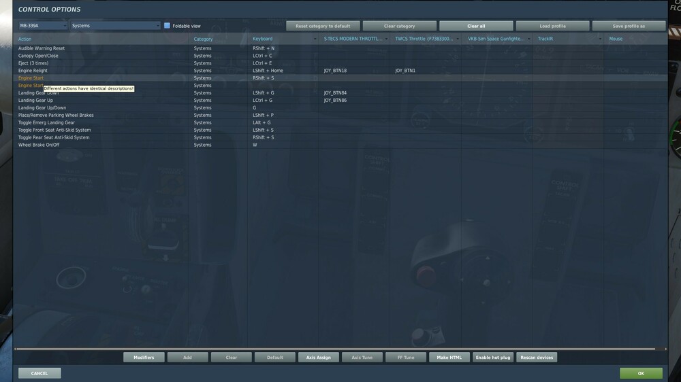Select the Eject (3 times) action row
The height and width of the screenshot is (382, 681).
tap(340, 63)
